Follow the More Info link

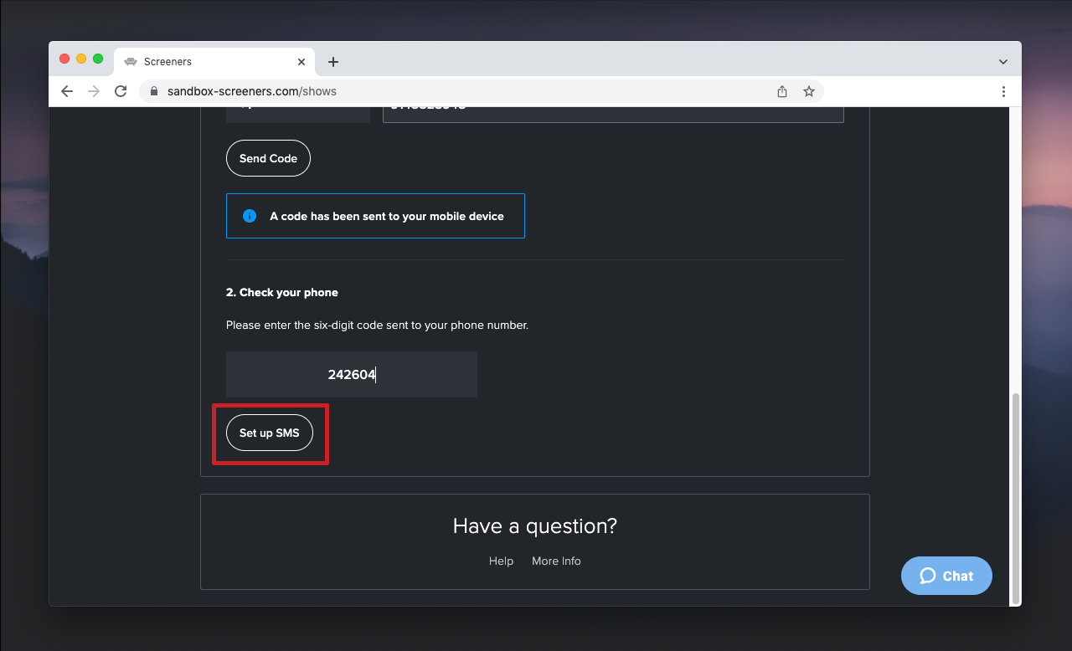coord(556,561)
